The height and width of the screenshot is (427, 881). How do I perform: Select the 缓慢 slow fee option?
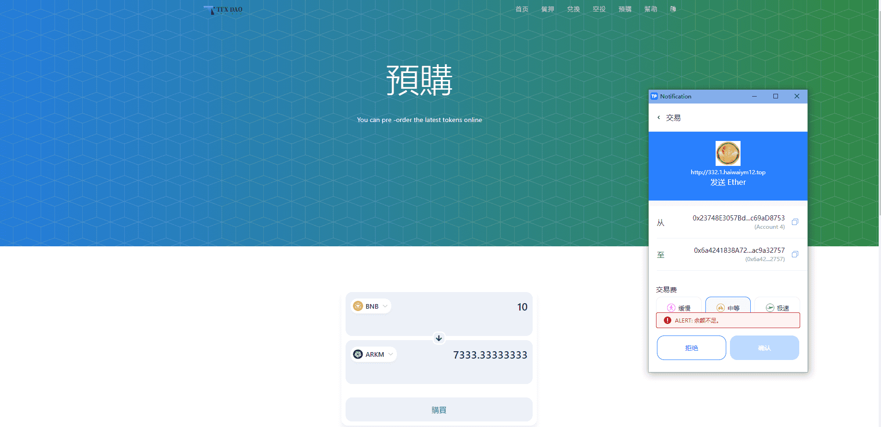679,307
